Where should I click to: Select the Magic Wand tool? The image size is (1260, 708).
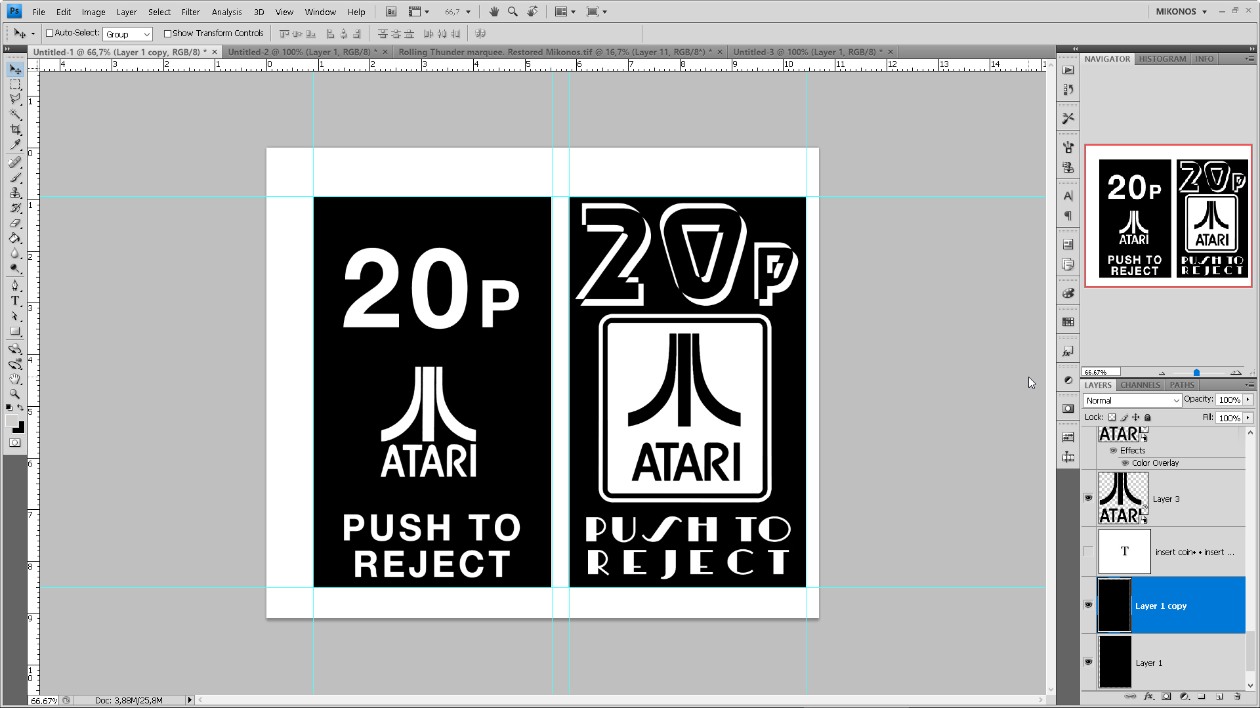15,114
